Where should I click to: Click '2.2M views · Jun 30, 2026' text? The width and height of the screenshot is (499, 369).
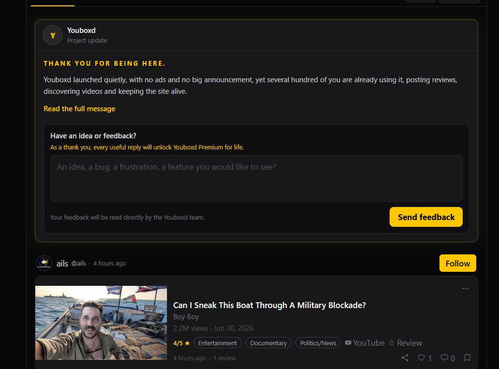tap(213, 328)
